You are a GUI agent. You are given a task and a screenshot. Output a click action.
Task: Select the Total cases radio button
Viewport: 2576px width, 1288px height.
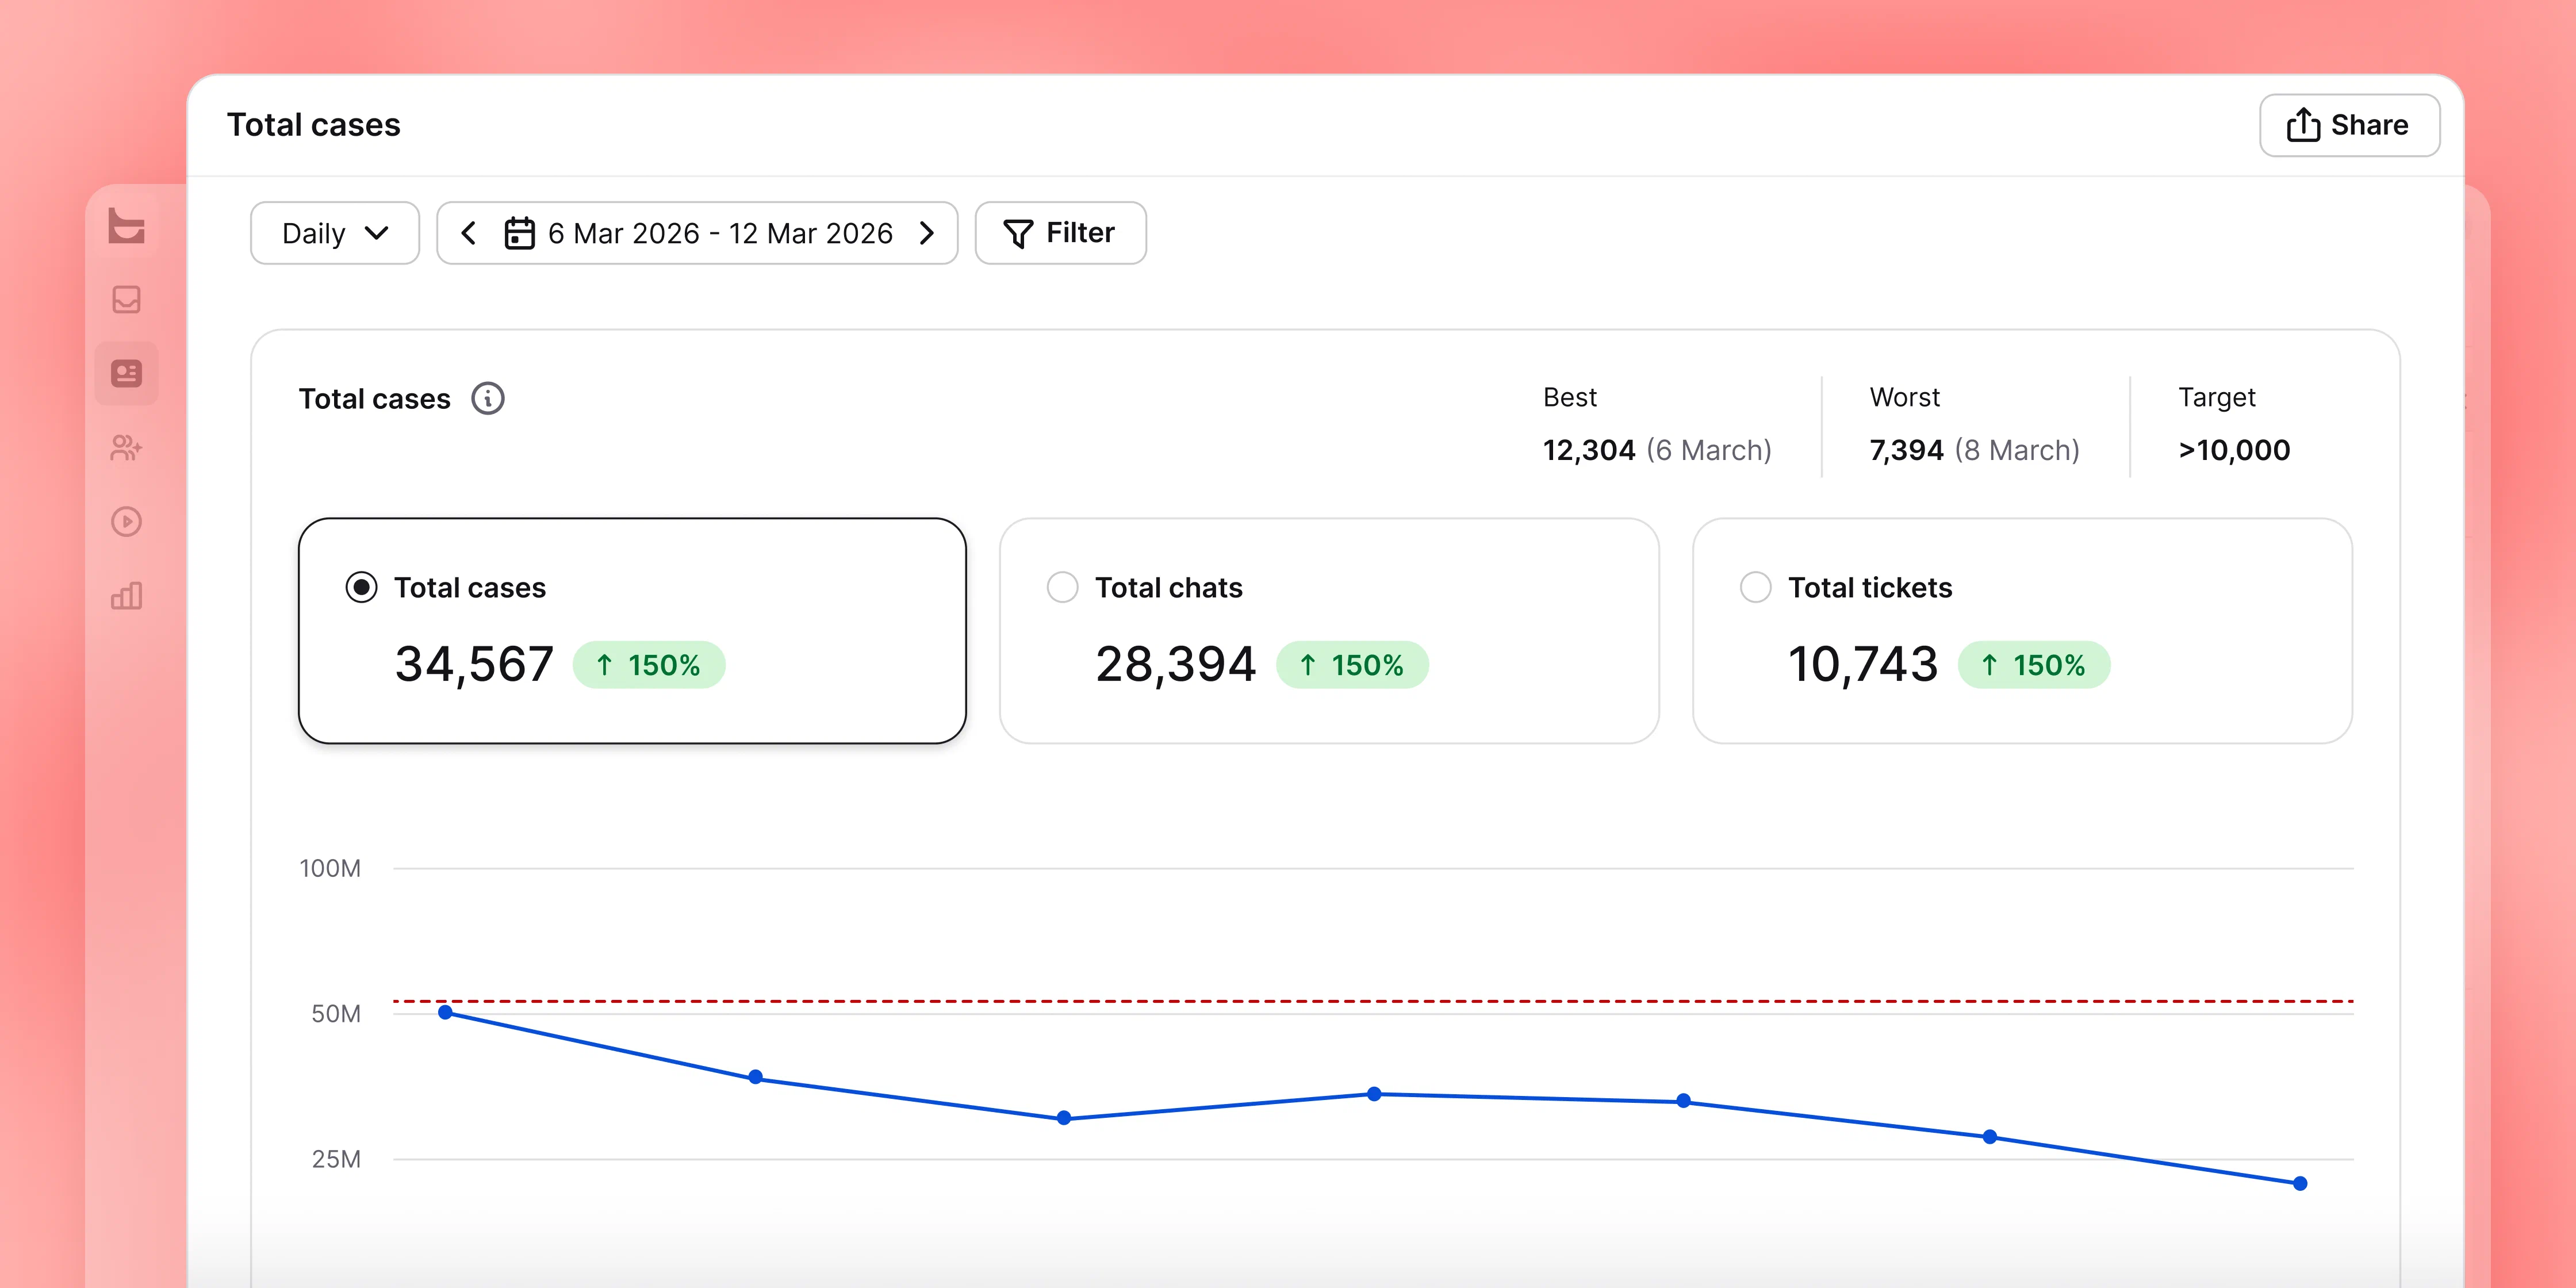(361, 587)
